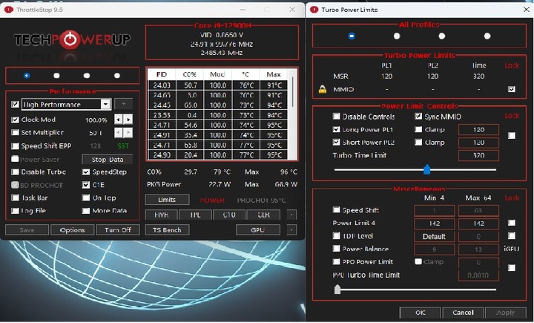Toggle the Long Power PL1 checkbox
The height and width of the screenshot is (323, 534).
tap(336, 130)
